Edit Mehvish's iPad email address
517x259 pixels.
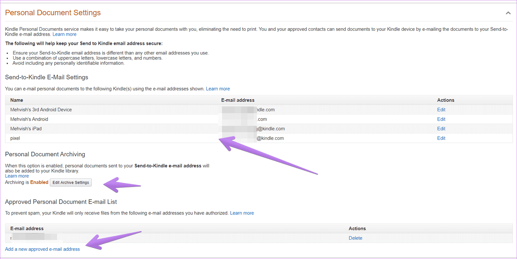point(441,129)
